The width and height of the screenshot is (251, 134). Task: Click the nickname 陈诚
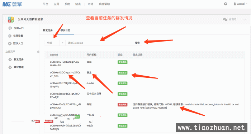tap(89, 105)
